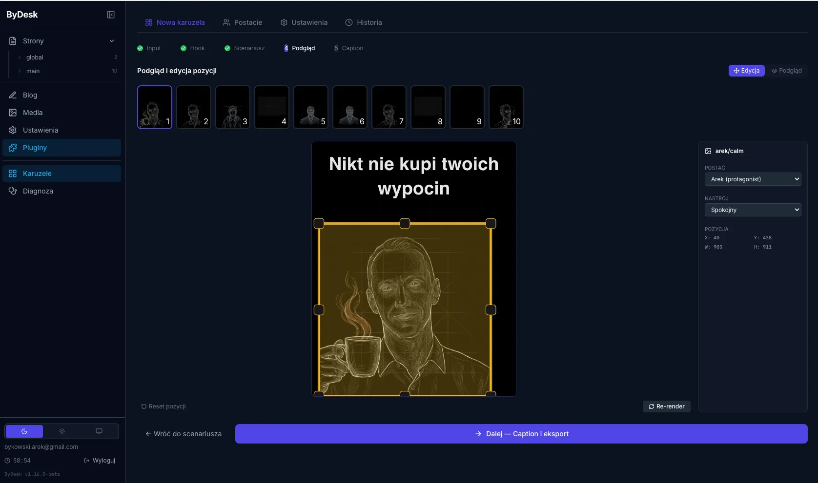This screenshot has width=818, height=483.
Task: Open Diagnoza from the sidebar
Action: [38, 191]
